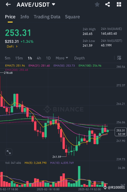Screen dimensions: 127x192
Task: Open the Trading Data tab
Action: pos(47,17)
